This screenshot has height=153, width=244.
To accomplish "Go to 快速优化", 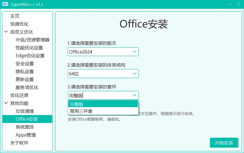I will (x=19, y=24).
